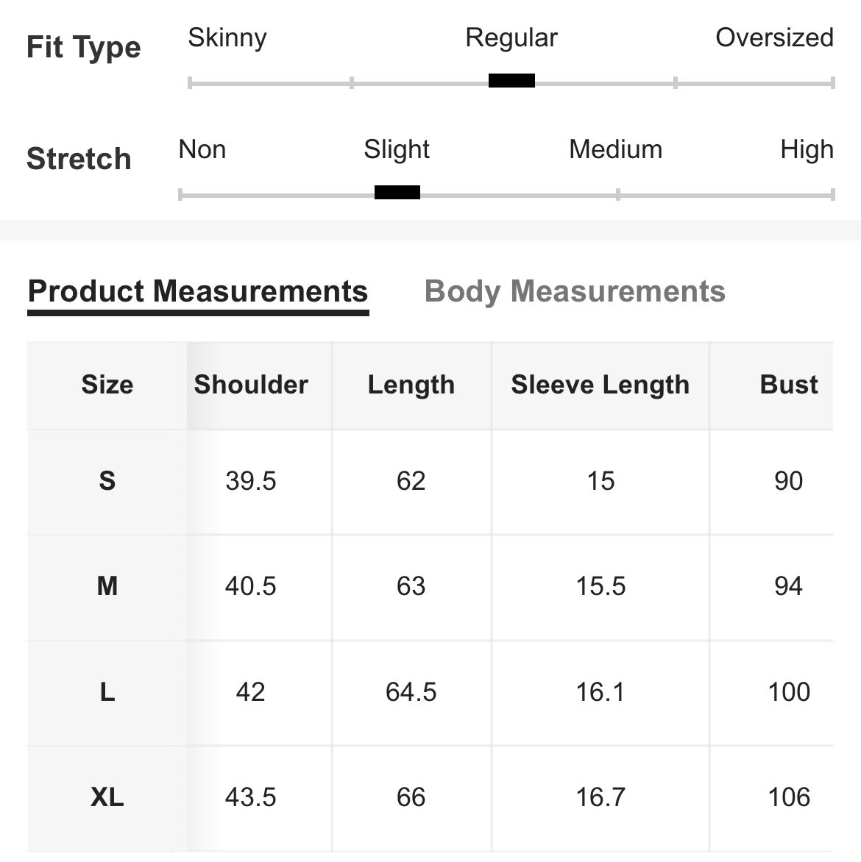Viewport: 861px width, 862px height.
Task: Click the Shoulder column header
Action: click(x=251, y=385)
